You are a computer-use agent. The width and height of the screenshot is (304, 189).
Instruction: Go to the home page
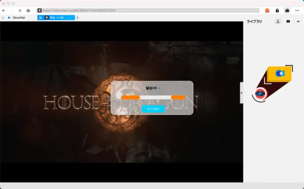(x=28, y=11)
